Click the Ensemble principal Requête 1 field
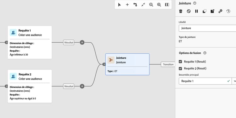Viewport: 236px width, 118px height. [205, 81]
